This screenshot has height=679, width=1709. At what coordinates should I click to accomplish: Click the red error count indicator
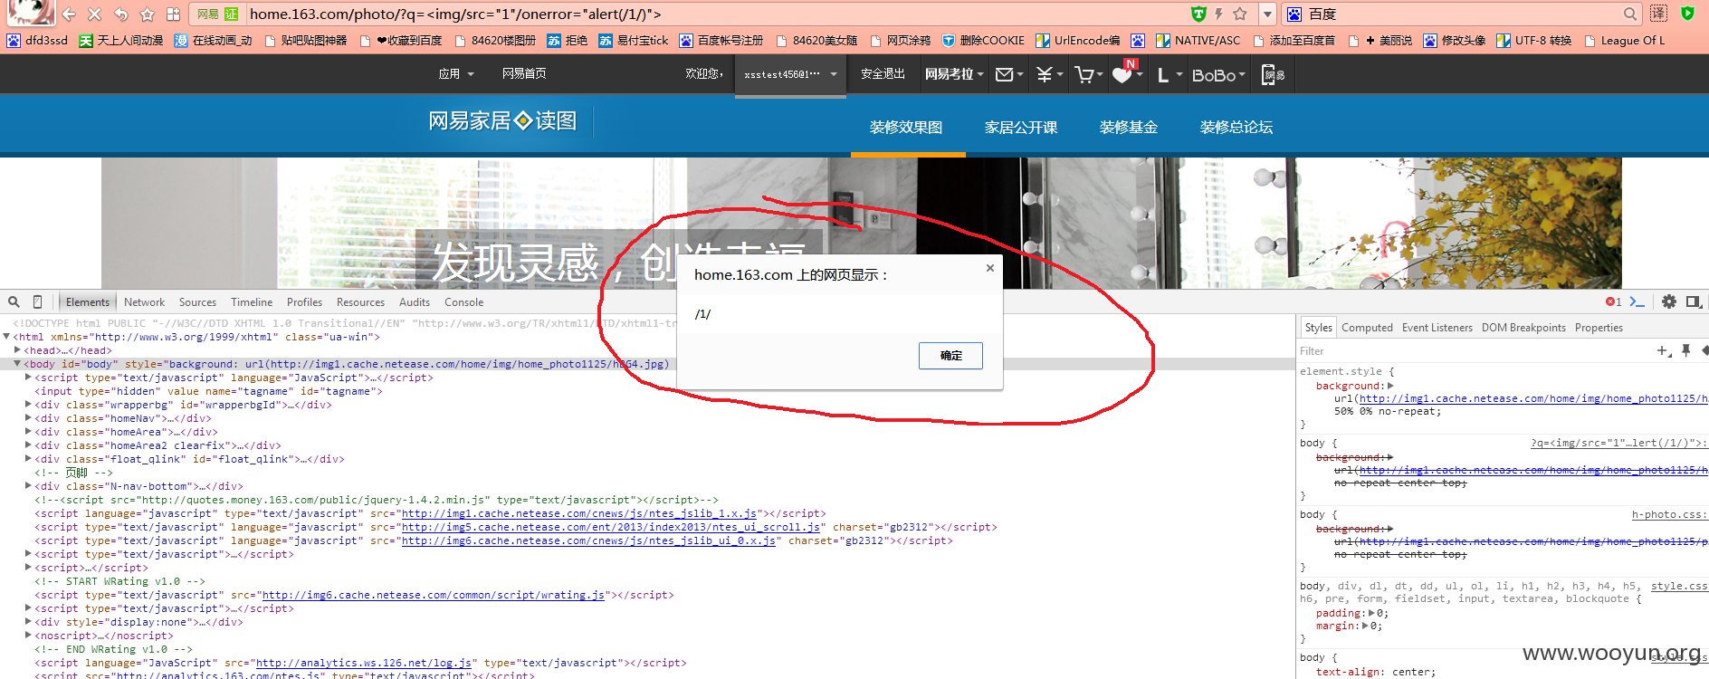coord(1613,302)
